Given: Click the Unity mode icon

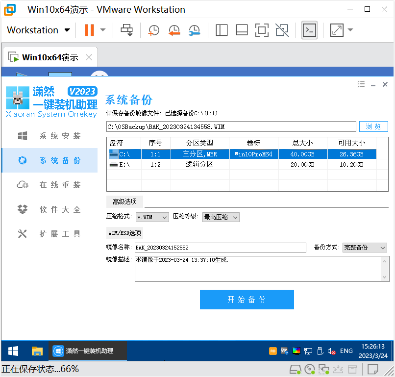Looking at the screenshot, I should pos(282,30).
